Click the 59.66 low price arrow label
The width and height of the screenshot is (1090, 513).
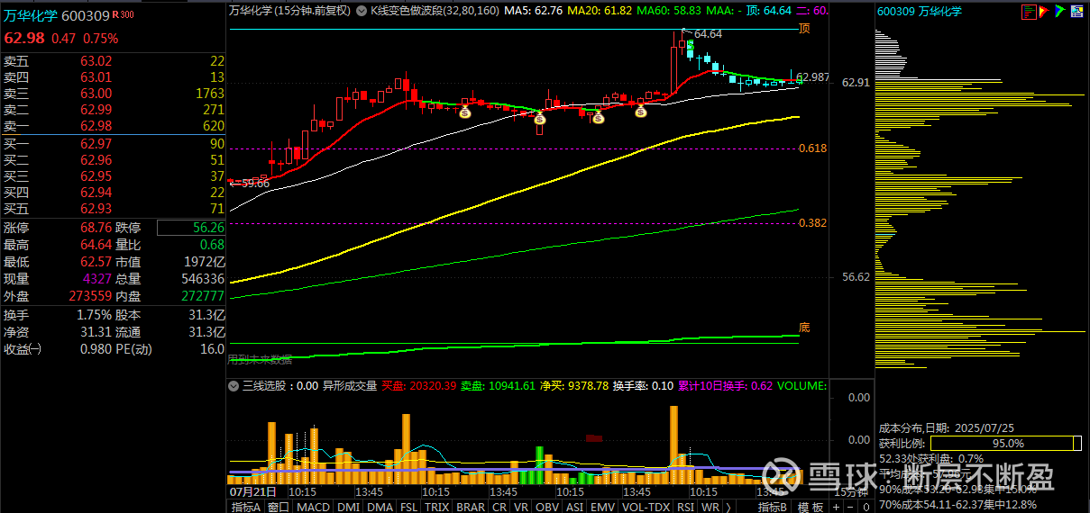point(250,183)
